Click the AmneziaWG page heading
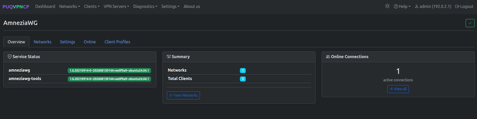Screen dimensions: 477x119 click(x=20, y=23)
